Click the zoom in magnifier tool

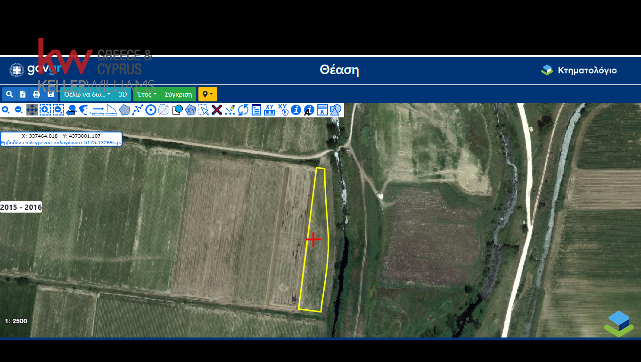[x=6, y=110]
